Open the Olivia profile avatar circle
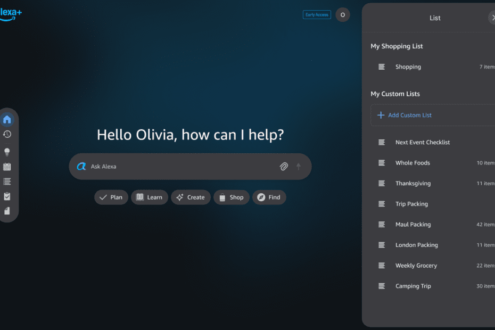Viewport: 495px width, 330px height. pyautogui.click(x=342, y=14)
